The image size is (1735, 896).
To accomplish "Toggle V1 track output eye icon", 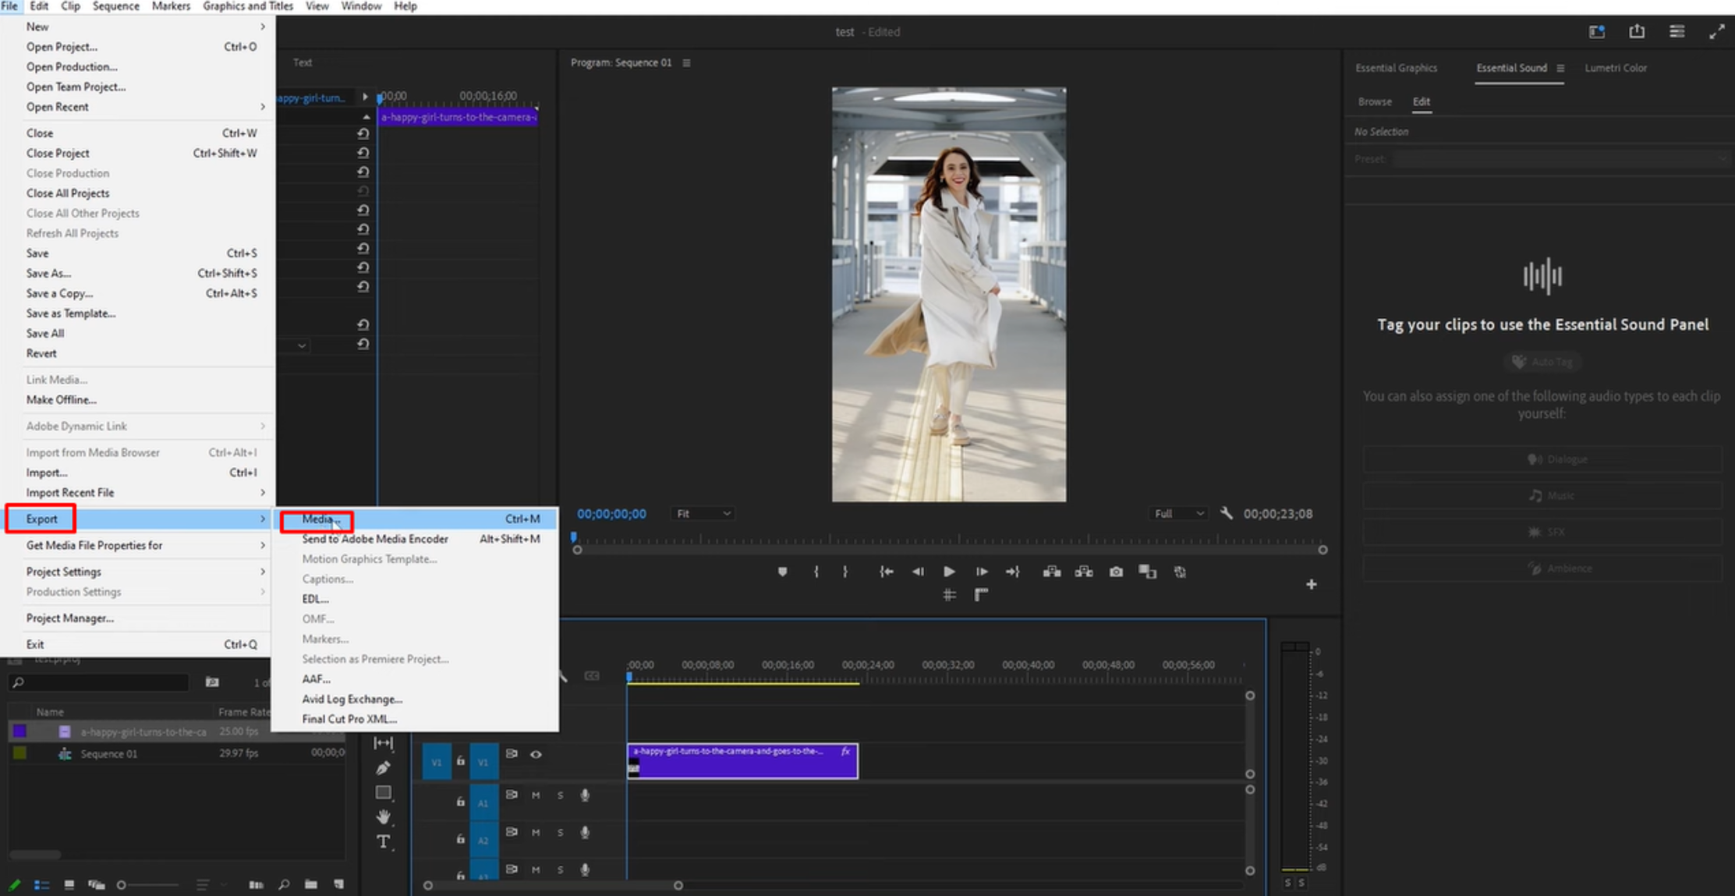I will 536,753.
